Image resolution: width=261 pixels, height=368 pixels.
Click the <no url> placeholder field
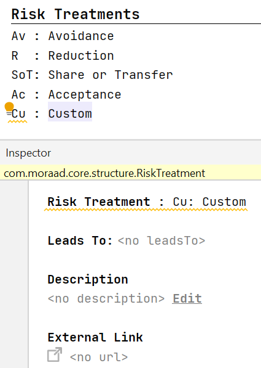point(99,358)
